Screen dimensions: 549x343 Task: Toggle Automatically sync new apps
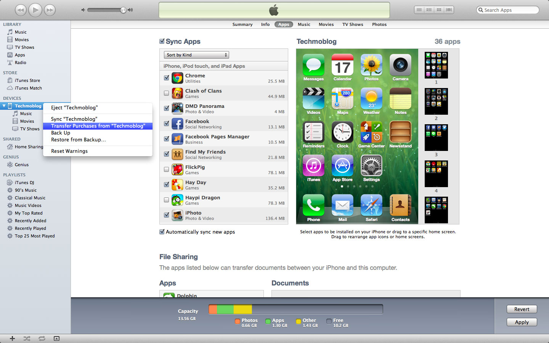point(162,232)
